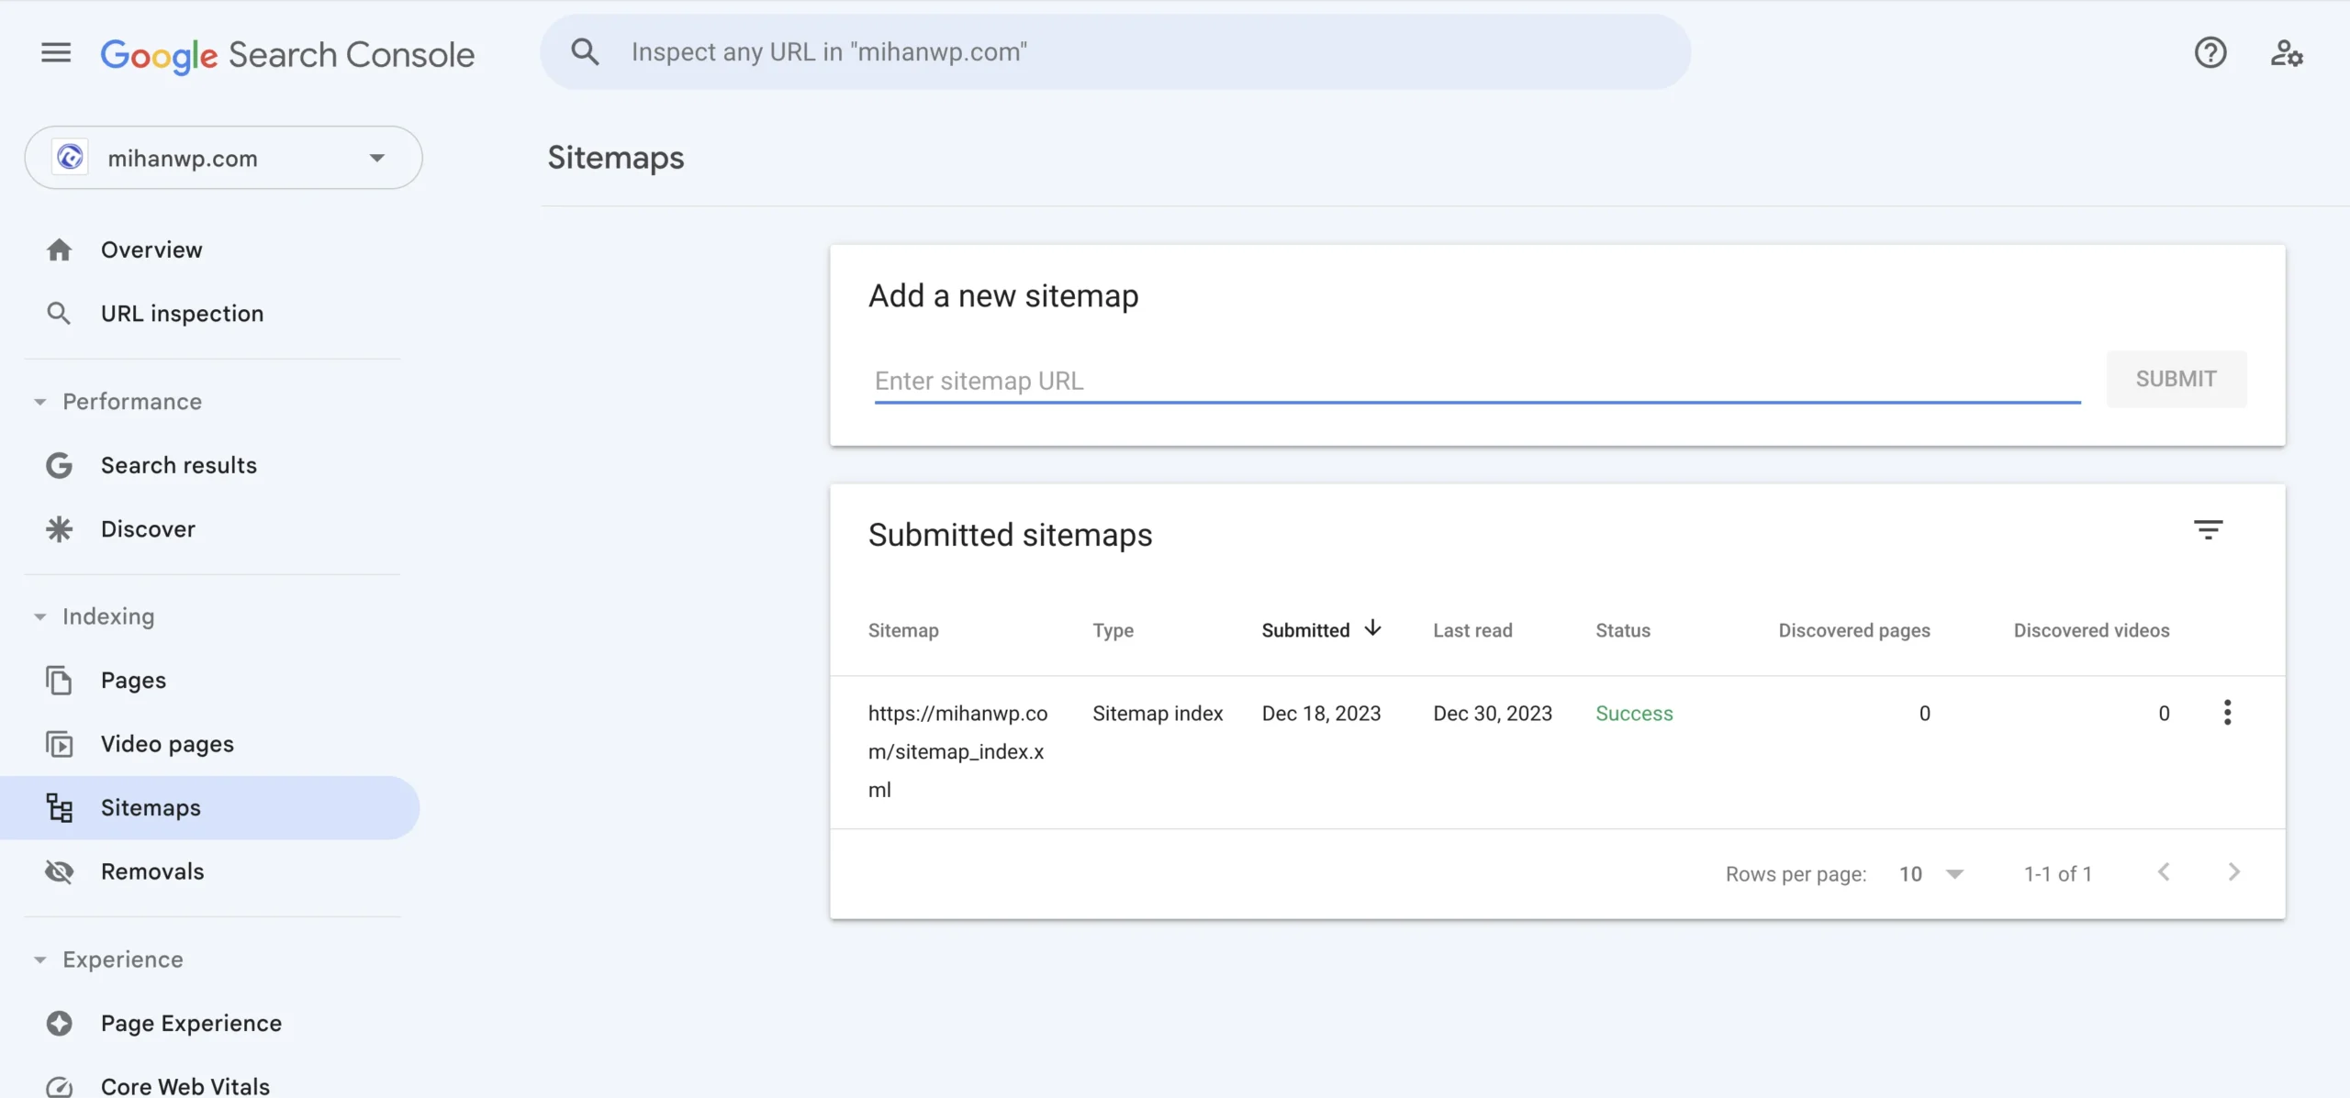The width and height of the screenshot is (2350, 1098).
Task: Open the hamburger main menu
Action: pyautogui.click(x=56, y=53)
